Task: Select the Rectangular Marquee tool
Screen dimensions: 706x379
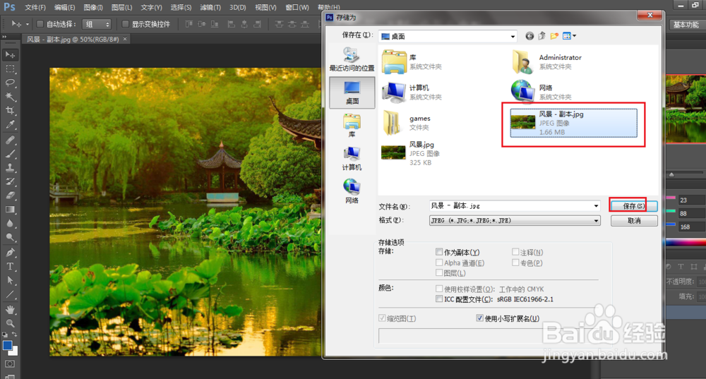Action: point(9,69)
